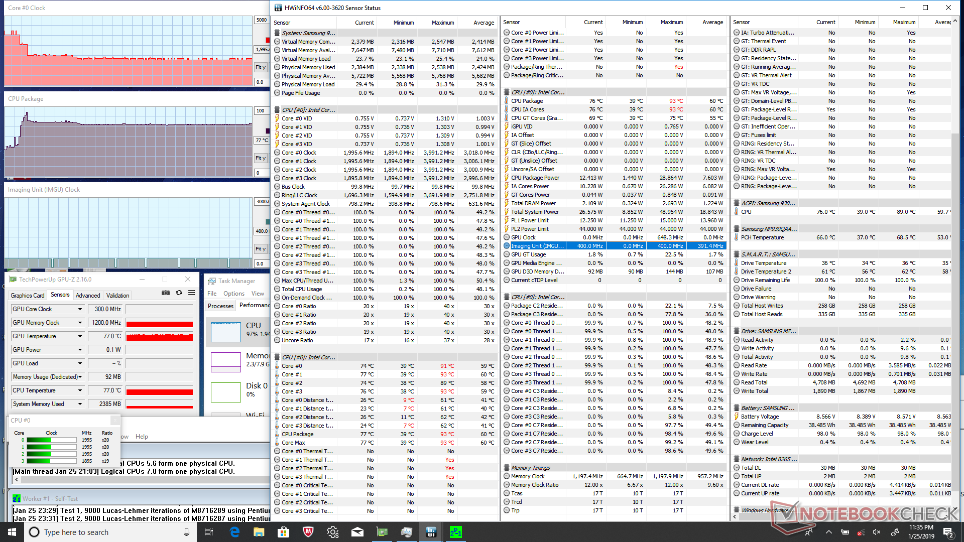Click the 5000 max value field of Core #0 Clock graph

262,20
